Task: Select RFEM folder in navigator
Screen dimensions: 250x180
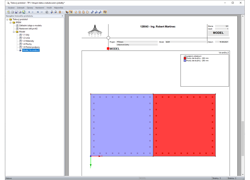Action: [18, 22]
